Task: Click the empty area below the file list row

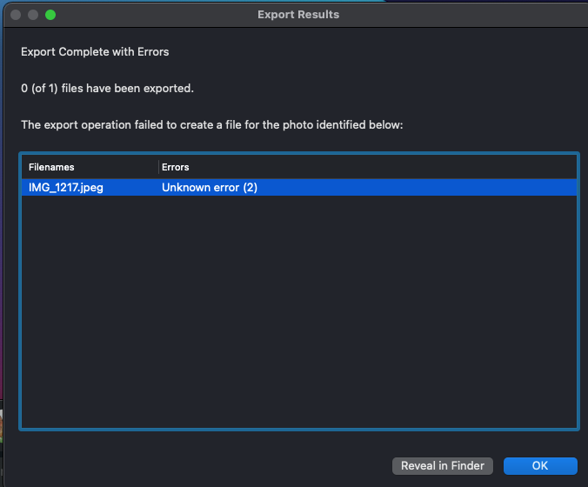Action: [298, 313]
